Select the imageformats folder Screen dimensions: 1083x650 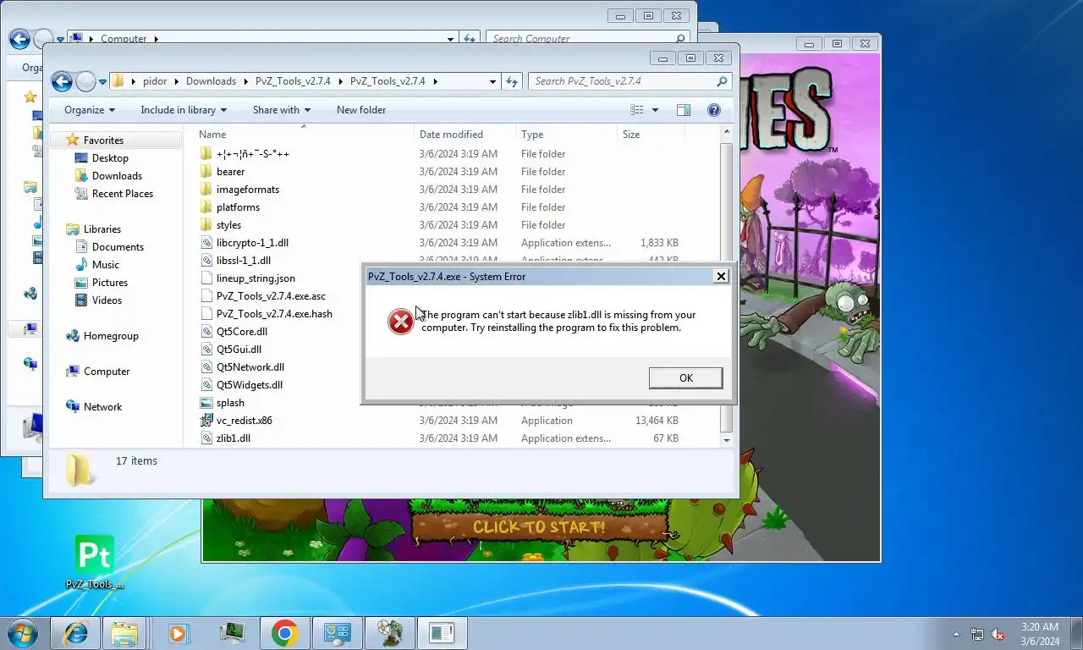(247, 190)
